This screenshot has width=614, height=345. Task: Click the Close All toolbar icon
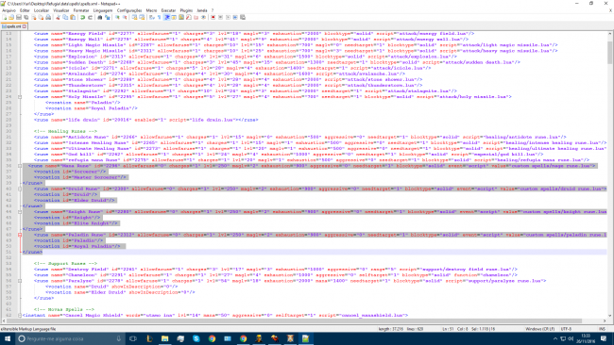point(42,17)
